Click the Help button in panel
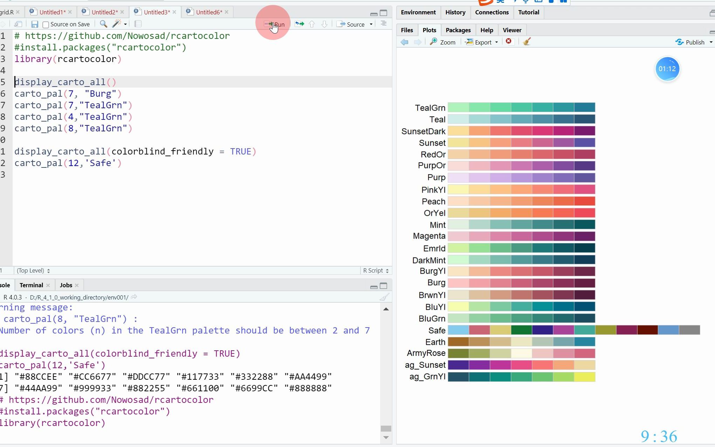 (x=487, y=30)
